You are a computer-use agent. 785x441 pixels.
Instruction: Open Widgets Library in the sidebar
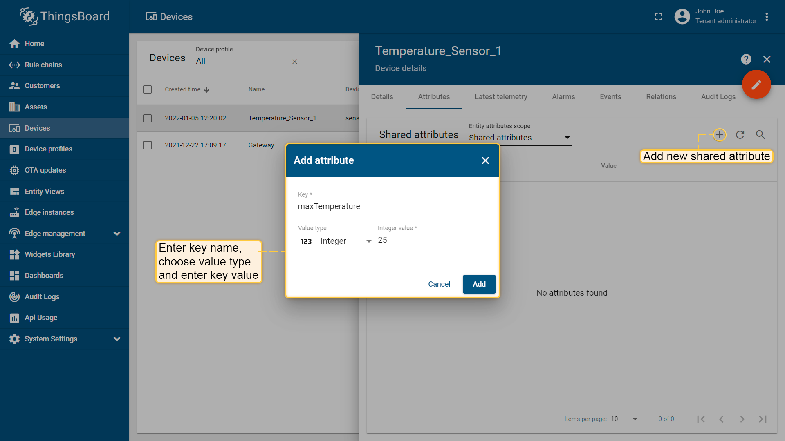50,254
